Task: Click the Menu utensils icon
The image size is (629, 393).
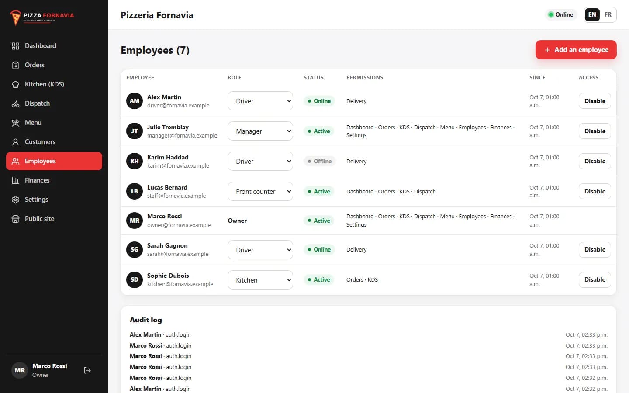Action: [15, 123]
